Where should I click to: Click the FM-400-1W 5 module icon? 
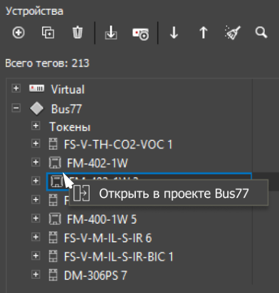coord(55,219)
